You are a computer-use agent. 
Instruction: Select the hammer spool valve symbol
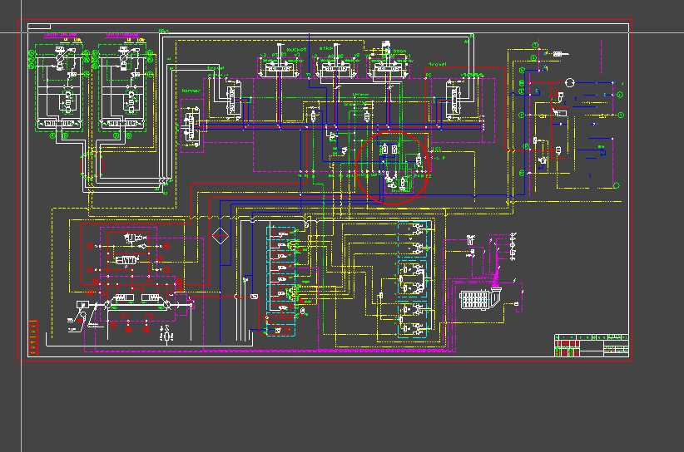(x=191, y=127)
